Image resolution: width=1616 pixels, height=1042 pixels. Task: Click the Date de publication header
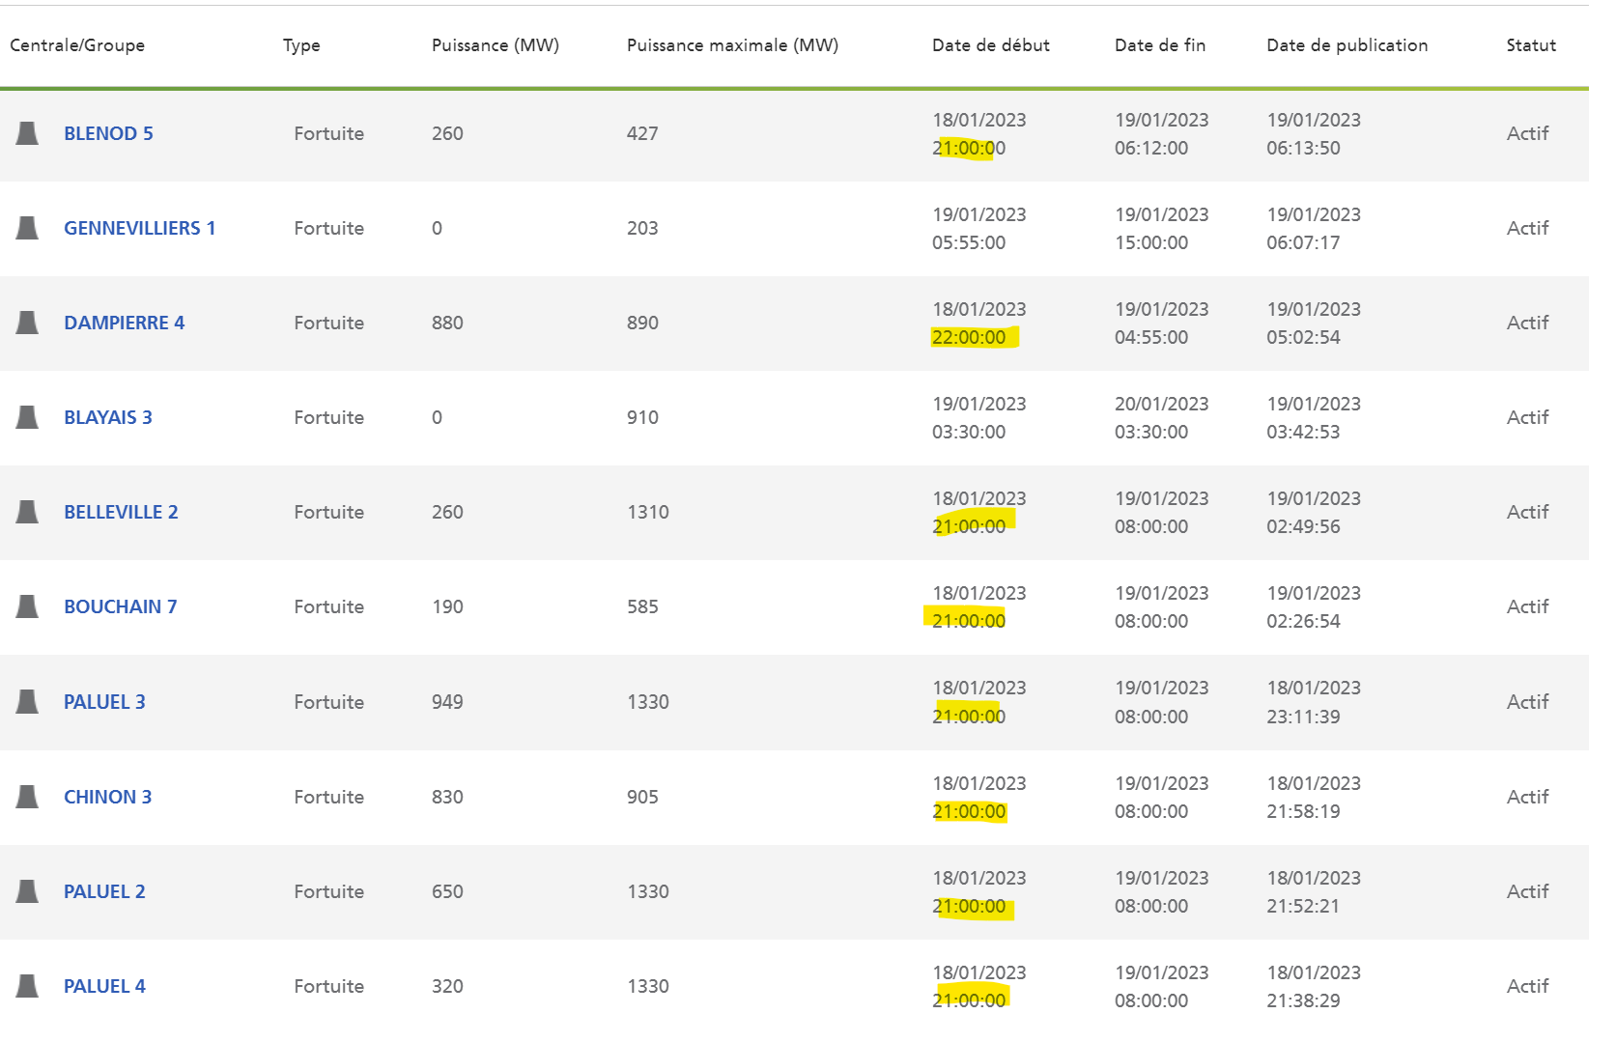1347,45
